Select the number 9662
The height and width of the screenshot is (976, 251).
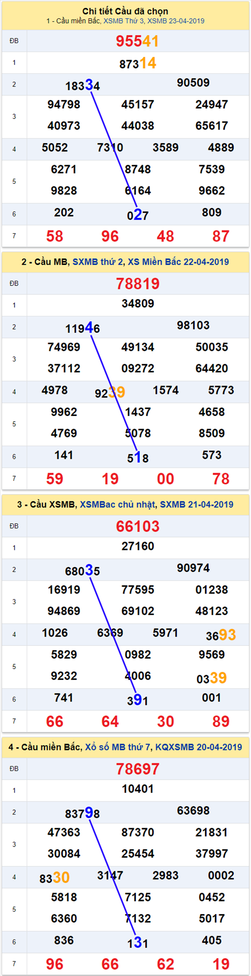211,191
